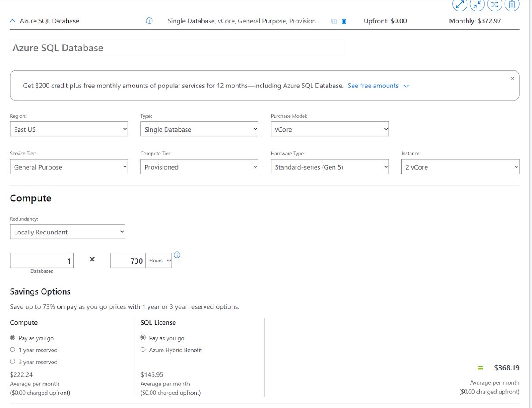Click the Databases count input field
Image resolution: width=532 pixels, height=408 pixels.
pos(42,261)
